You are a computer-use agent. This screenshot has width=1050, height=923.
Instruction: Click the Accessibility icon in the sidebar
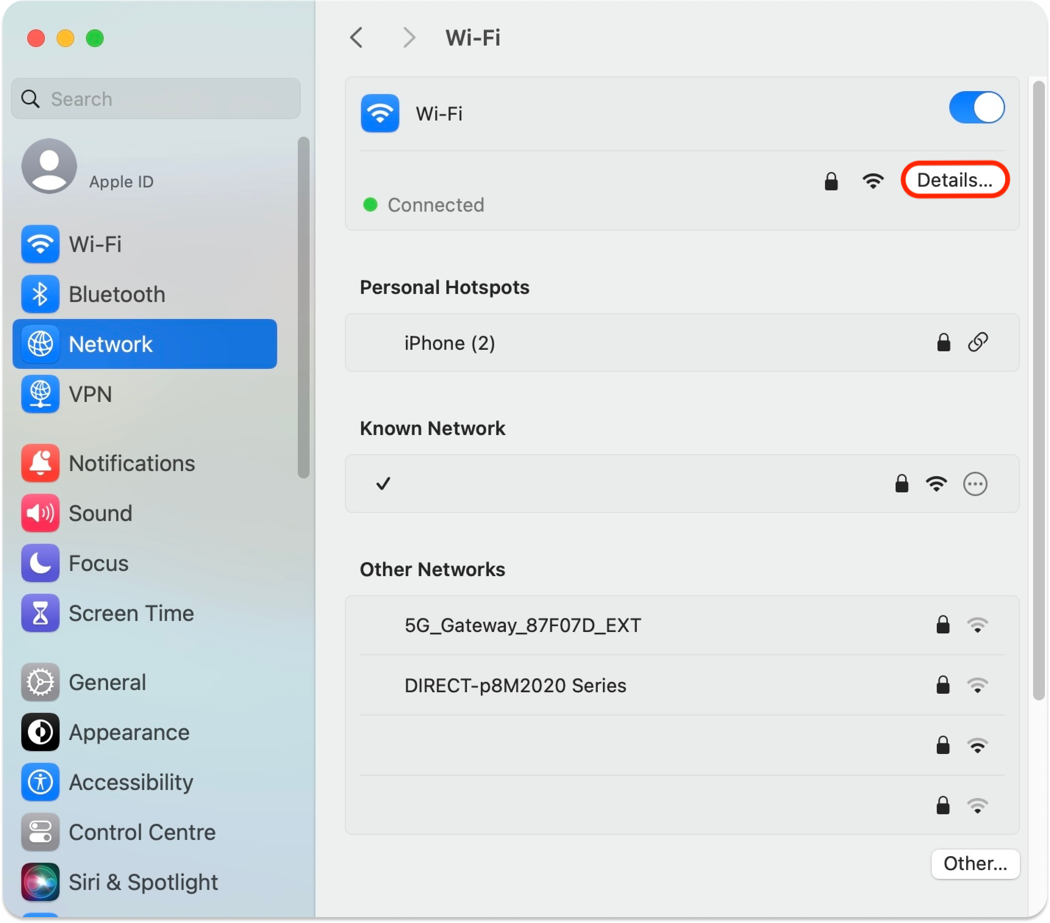pyautogui.click(x=40, y=782)
